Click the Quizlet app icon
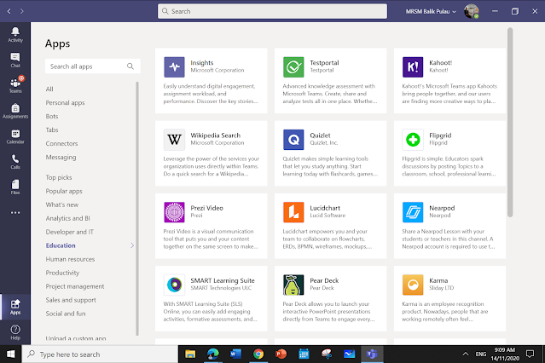This screenshot has width=545, height=363. tap(293, 140)
